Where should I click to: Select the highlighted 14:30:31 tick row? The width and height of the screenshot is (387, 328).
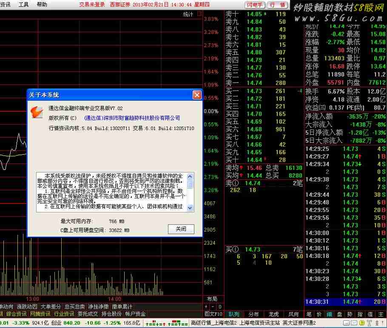click(345, 302)
